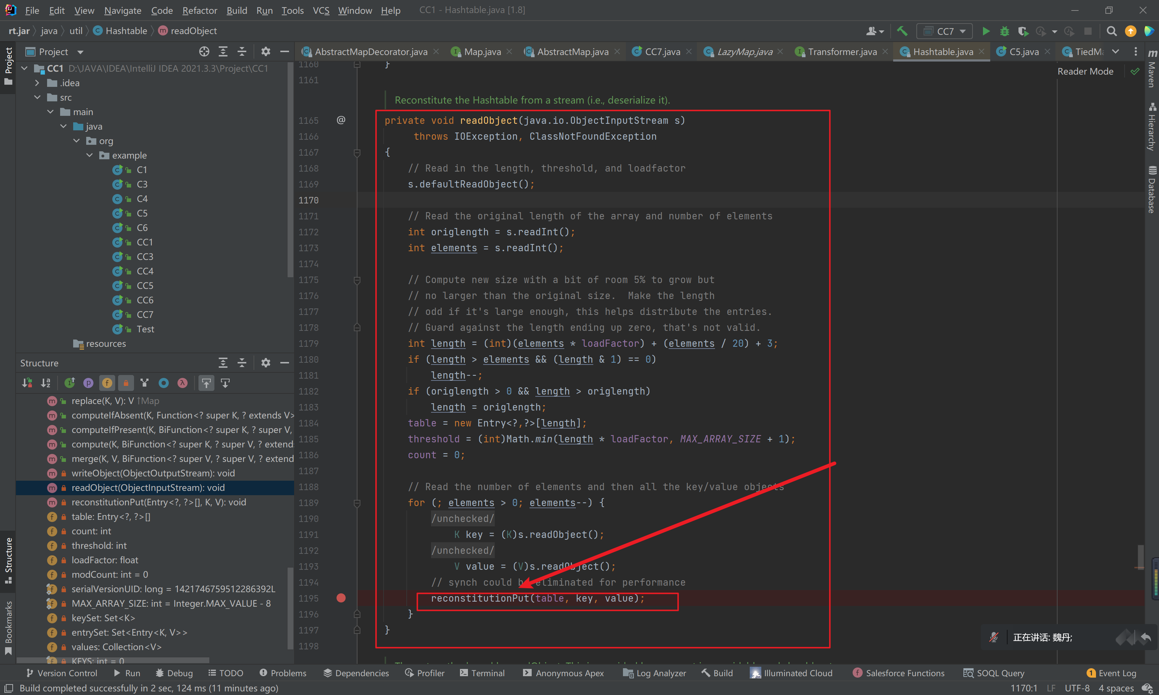The width and height of the screenshot is (1159, 695).
Task: Click locate file crosshair in Project panel
Action: coord(204,51)
